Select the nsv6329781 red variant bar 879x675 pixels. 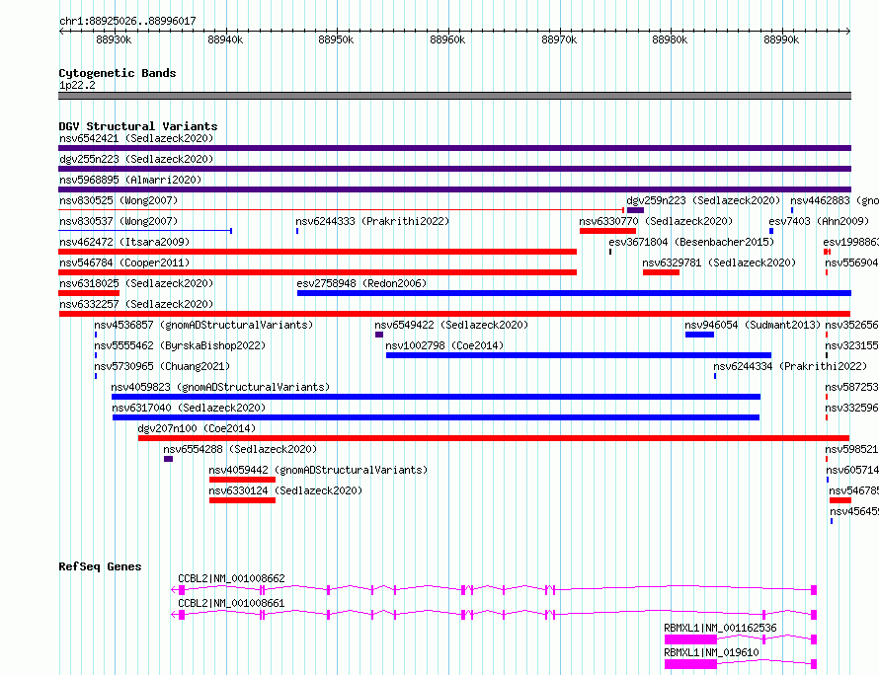pyautogui.click(x=661, y=272)
